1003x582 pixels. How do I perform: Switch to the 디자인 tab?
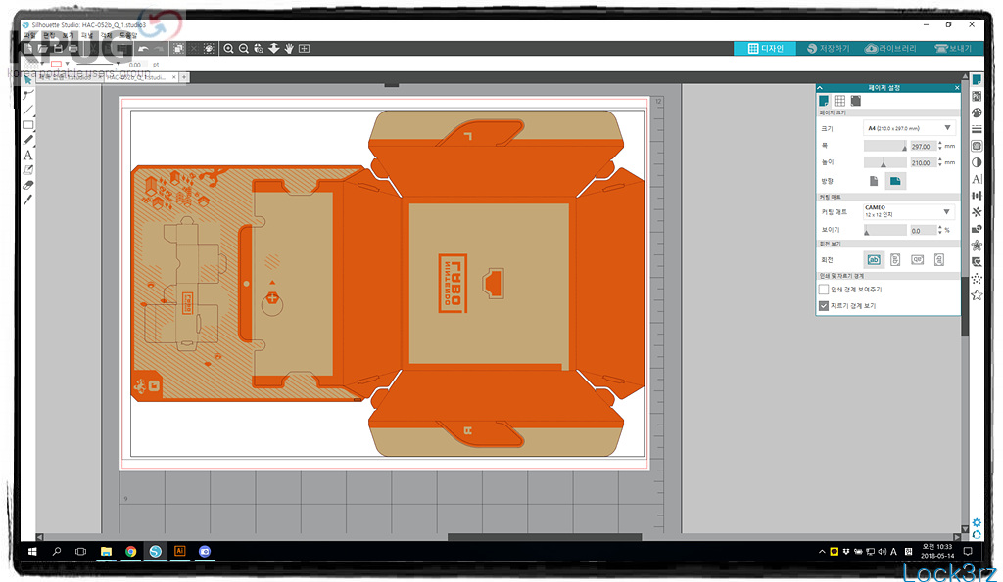pyautogui.click(x=765, y=49)
